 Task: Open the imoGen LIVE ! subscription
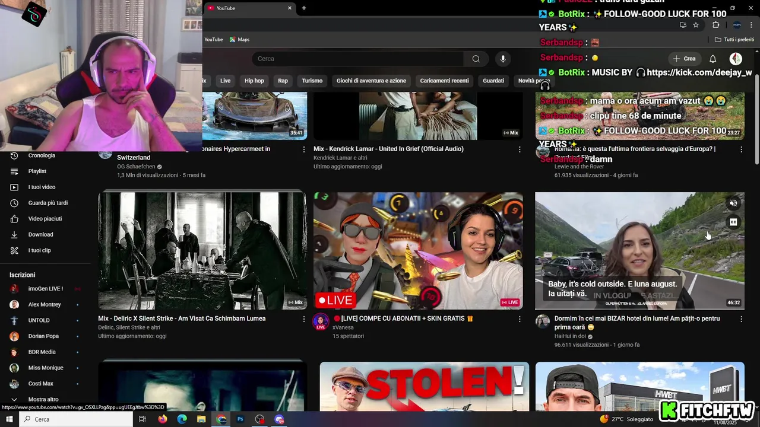(x=46, y=289)
